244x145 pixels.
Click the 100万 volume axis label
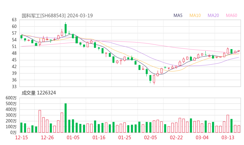(x=11, y=127)
